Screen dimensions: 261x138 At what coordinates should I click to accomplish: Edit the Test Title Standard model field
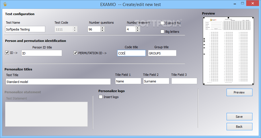[x=58, y=82]
